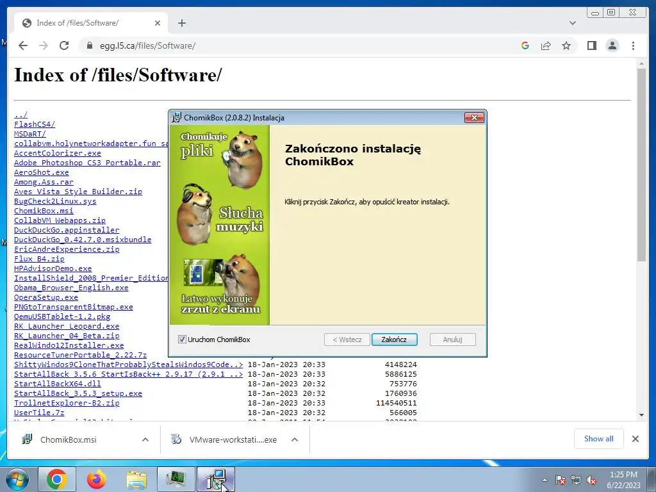The image size is (656, 492).
Task: Click TrollnetExplorer-B2.zip link
Action: tap(67, 404)
